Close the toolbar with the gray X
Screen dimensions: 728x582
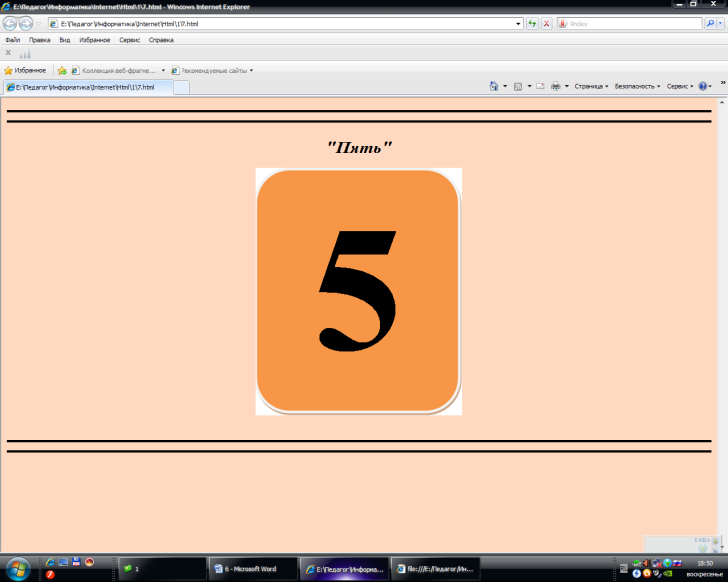(8, 53)
